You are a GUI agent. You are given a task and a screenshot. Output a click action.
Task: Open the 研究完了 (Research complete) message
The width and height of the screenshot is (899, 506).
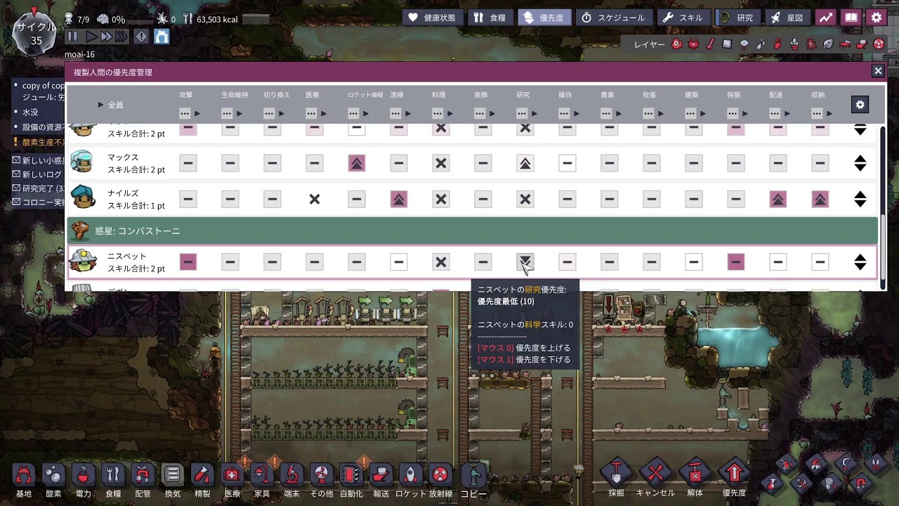coord(38,188)
